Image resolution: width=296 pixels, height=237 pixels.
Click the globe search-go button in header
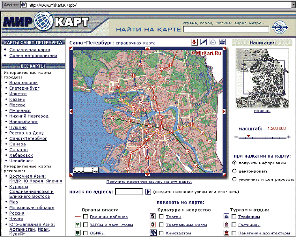(279, 28)
